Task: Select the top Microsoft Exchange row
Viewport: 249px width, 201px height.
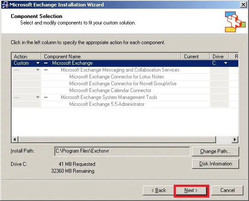Action: click(x=125, y=63)
